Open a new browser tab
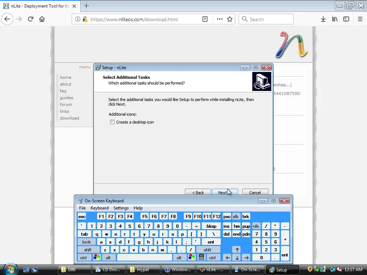The image size is (367, 275). click(x=86, y=6)
